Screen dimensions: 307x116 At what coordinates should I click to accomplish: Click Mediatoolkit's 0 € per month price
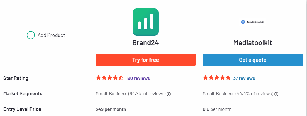[217, 109]
